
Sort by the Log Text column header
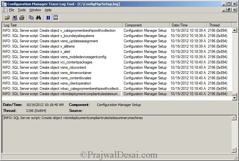click(62, 25)
